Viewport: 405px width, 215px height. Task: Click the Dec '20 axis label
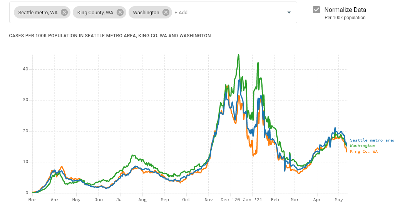[230, 200]
